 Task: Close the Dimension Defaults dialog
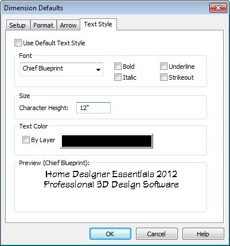[218, 8]
